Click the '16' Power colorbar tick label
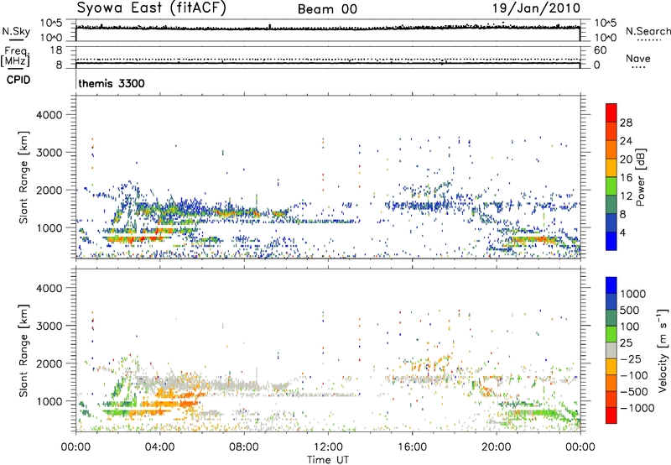The height and width of the screenshot is (465, 671). (x=626, y=178)
